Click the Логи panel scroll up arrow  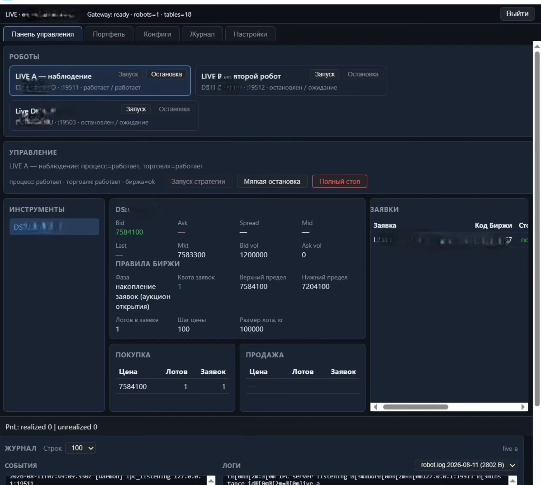[x=512, y=481]
